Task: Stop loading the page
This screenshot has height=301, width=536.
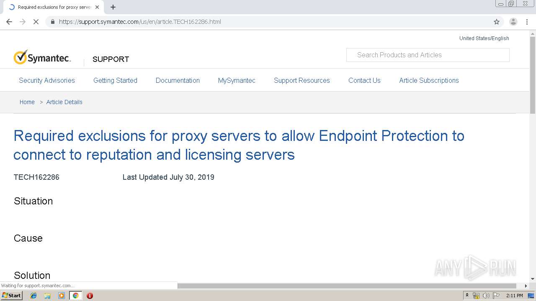Action: [x=36, y=22]
